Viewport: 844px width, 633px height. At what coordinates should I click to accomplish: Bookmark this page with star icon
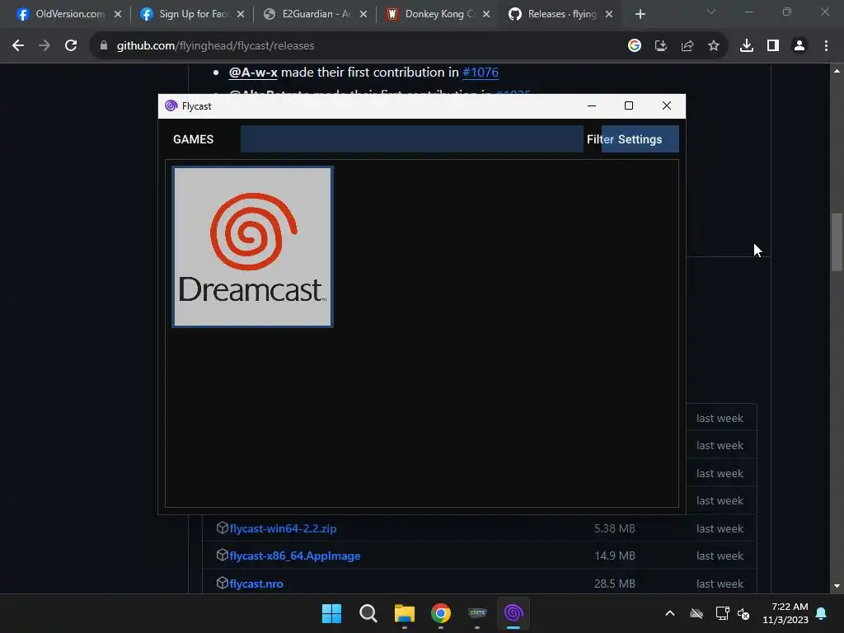(x=714, y=46)
